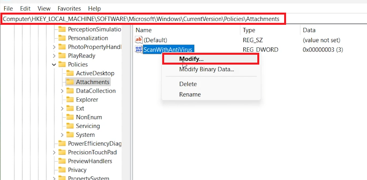Viewport: 367px width, 180px height.
Task: Click the 0x00000003 (3) data cell
Action: [x=323, y=50]
